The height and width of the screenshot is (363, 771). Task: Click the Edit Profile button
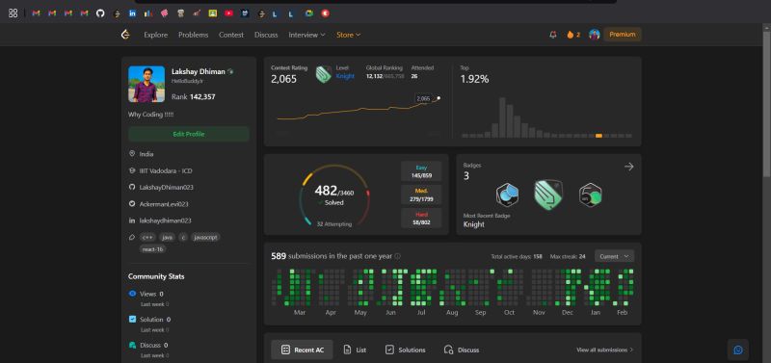(x=189, y=134)
